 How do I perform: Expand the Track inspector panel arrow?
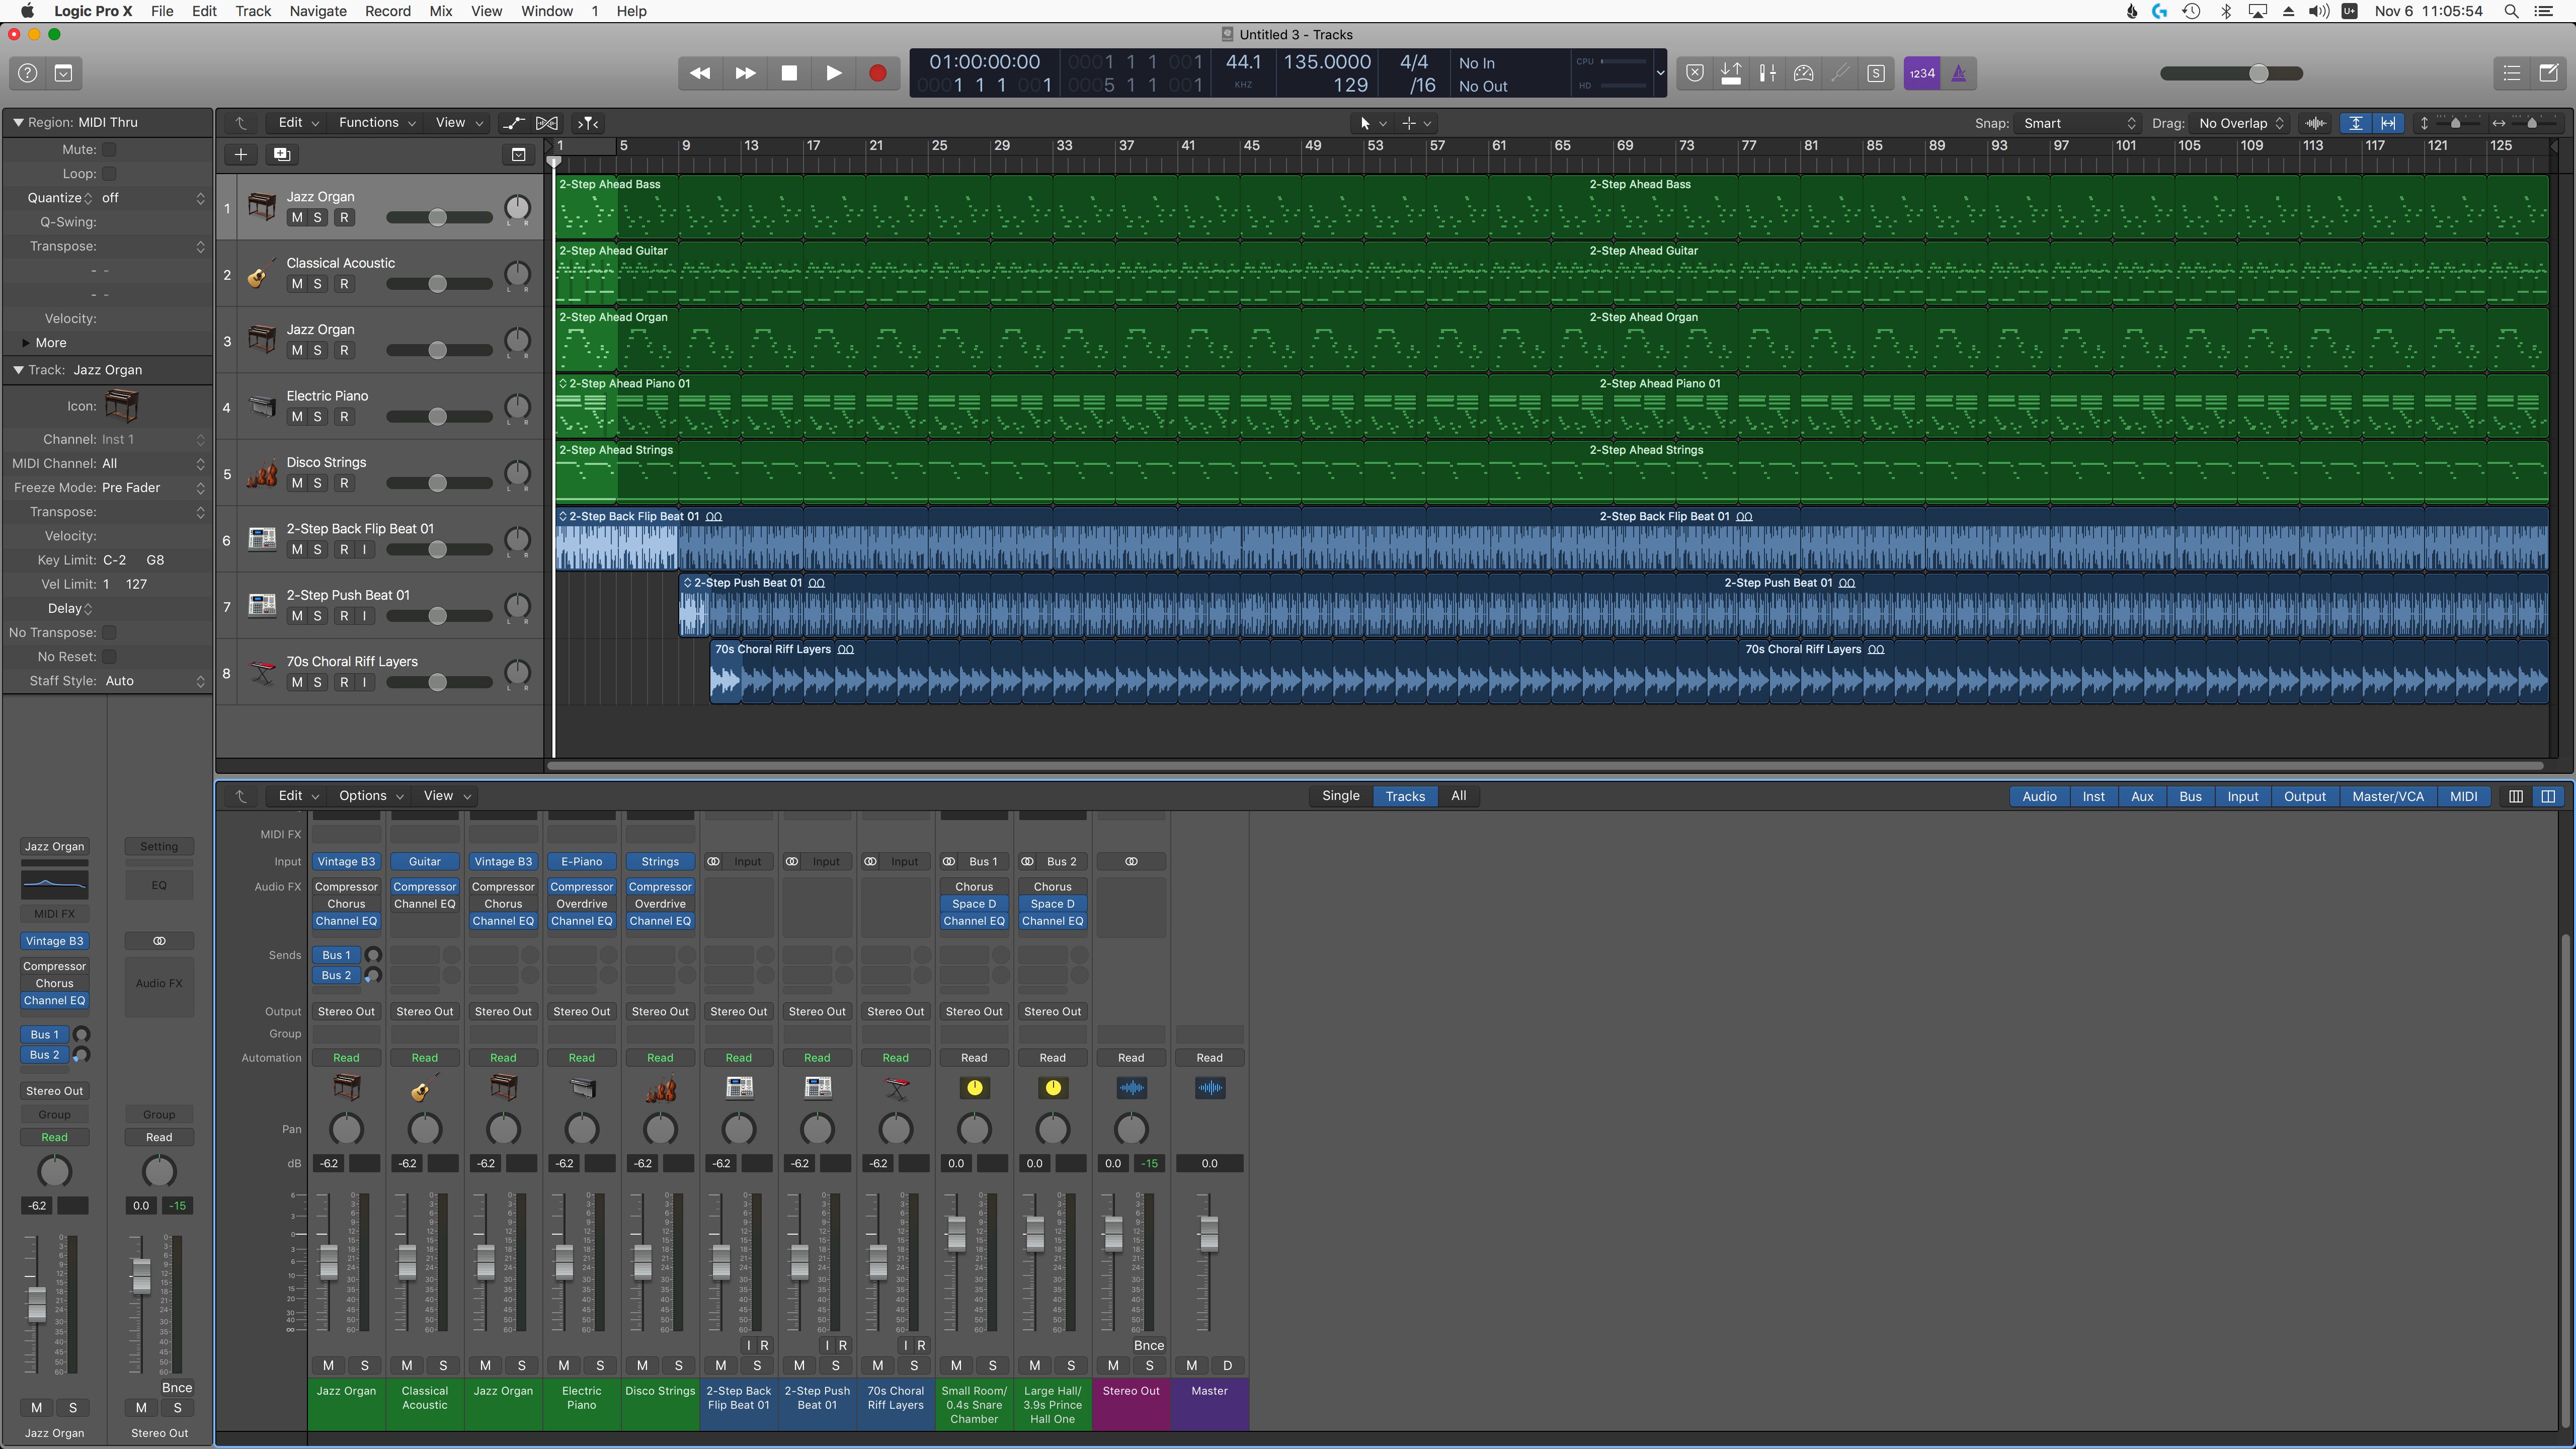click(16, 370)
